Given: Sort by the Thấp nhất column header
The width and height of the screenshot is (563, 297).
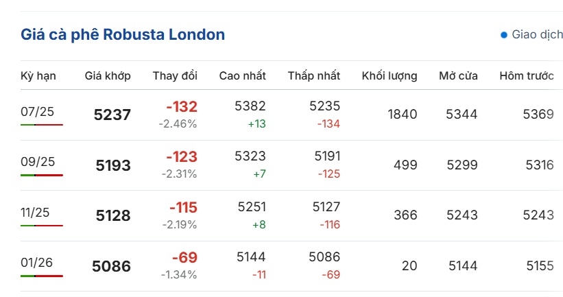Looking at the screenshot, I should (x=314, y=75).
